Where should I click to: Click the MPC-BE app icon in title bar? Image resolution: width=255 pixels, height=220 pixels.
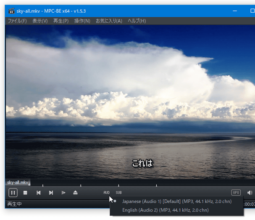[x=11, y=11]
